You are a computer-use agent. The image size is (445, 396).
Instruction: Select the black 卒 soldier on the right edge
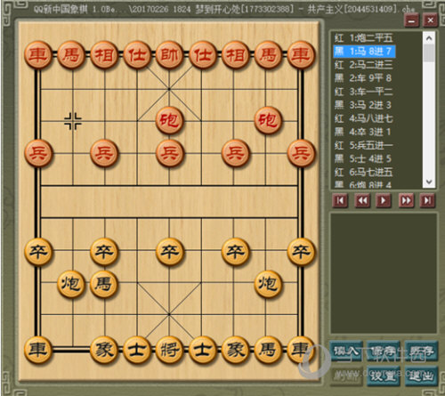[301, 252]
